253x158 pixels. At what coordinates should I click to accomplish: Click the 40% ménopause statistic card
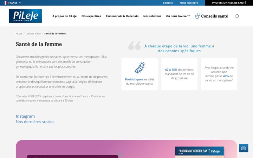(x=219, y=74)
